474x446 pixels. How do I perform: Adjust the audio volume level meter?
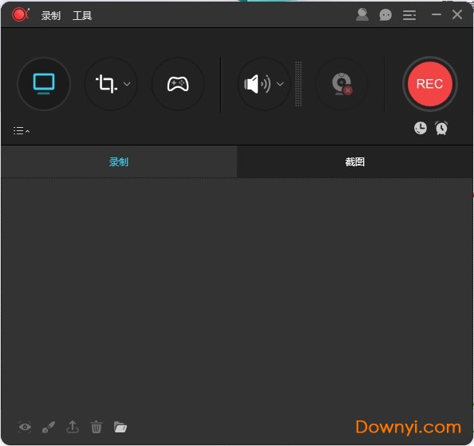[298, 84]
